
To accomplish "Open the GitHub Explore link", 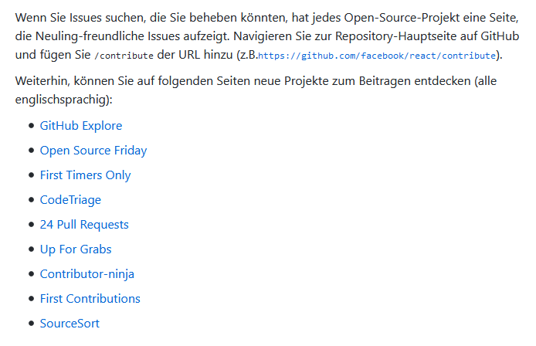I will tap(81, 126).
